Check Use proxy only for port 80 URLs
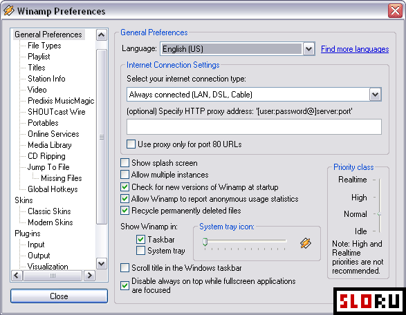Viewport: 406px width, 315px height. (131, 144)
